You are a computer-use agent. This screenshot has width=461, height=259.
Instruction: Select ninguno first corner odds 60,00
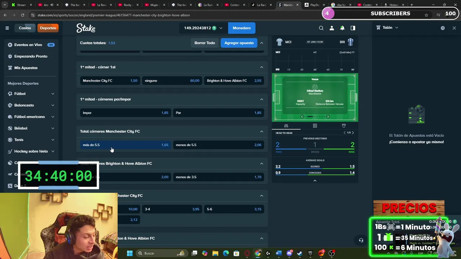[x=172, y=81]
